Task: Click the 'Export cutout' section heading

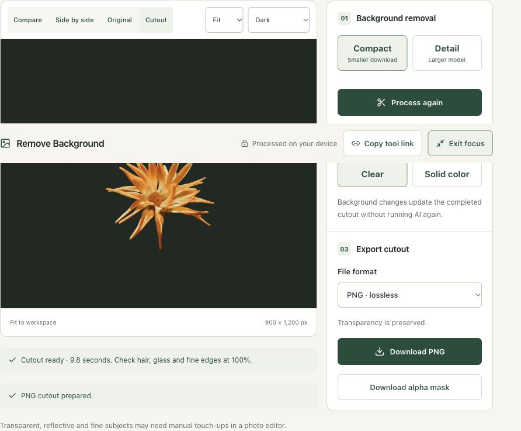Action: click(383, 249)
